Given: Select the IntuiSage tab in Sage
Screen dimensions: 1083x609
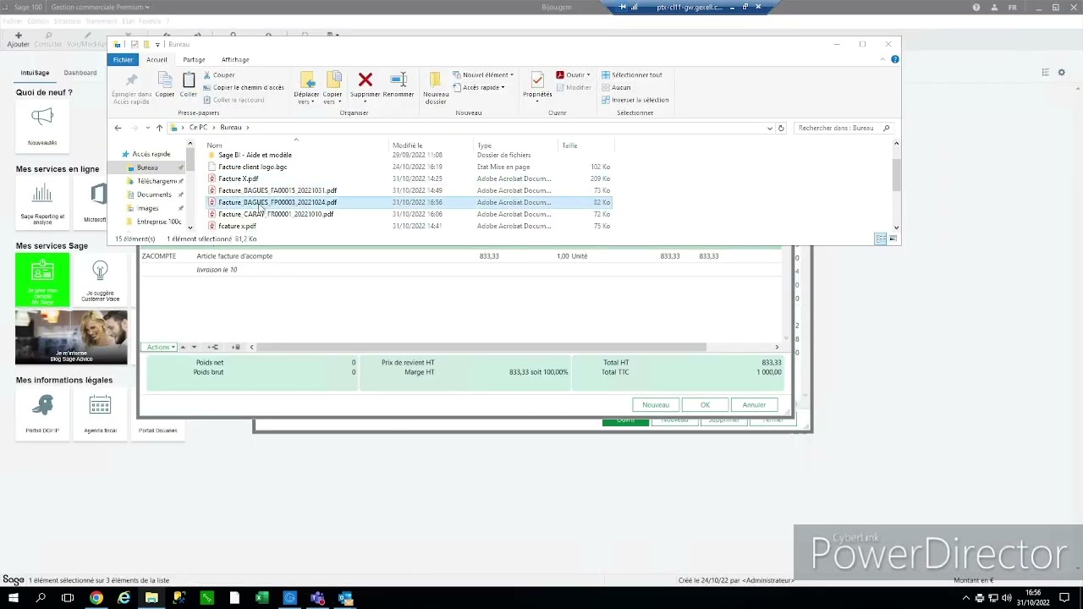Looking at the screenshot, I should point(35,73).
